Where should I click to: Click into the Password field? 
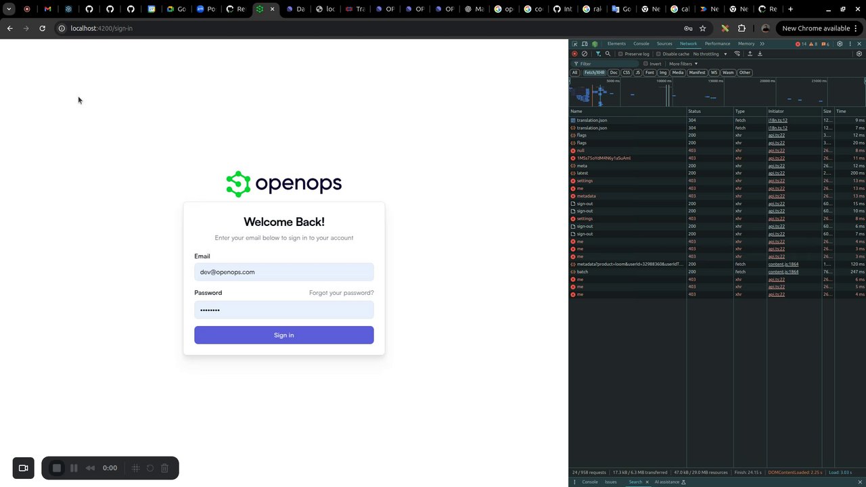(284, 310)
